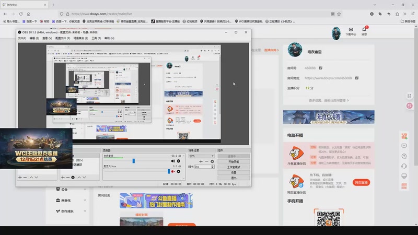Unmute the microphone/Aux red speaker icon
This screenshot has height=235, width=418.
(x=173, y=171)
